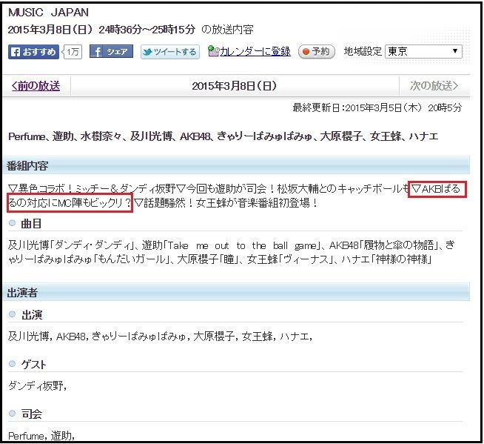Click the greyed 次の放送 next broadcast
This screenshot has width=484, height=444.
434,86
